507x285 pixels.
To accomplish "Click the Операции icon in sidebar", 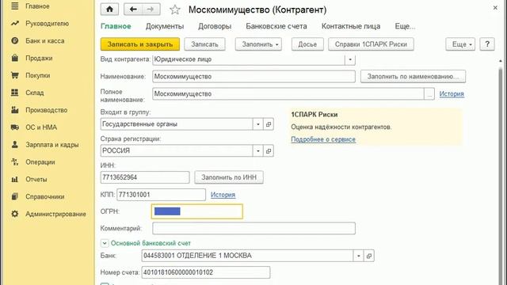I will [x=14, y=161].
